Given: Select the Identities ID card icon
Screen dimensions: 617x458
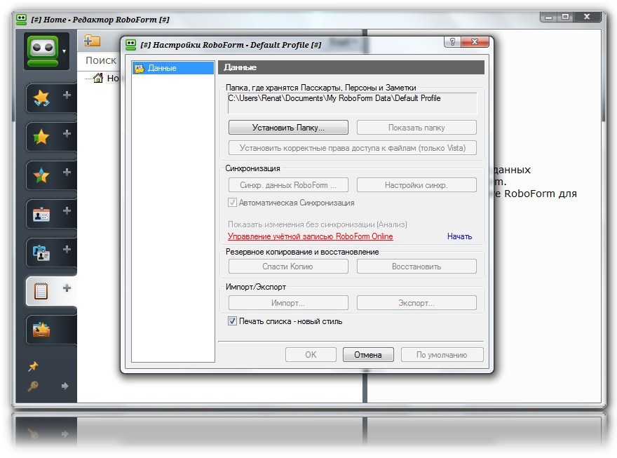Looking at the screenshot, I should tap(41, 215).
